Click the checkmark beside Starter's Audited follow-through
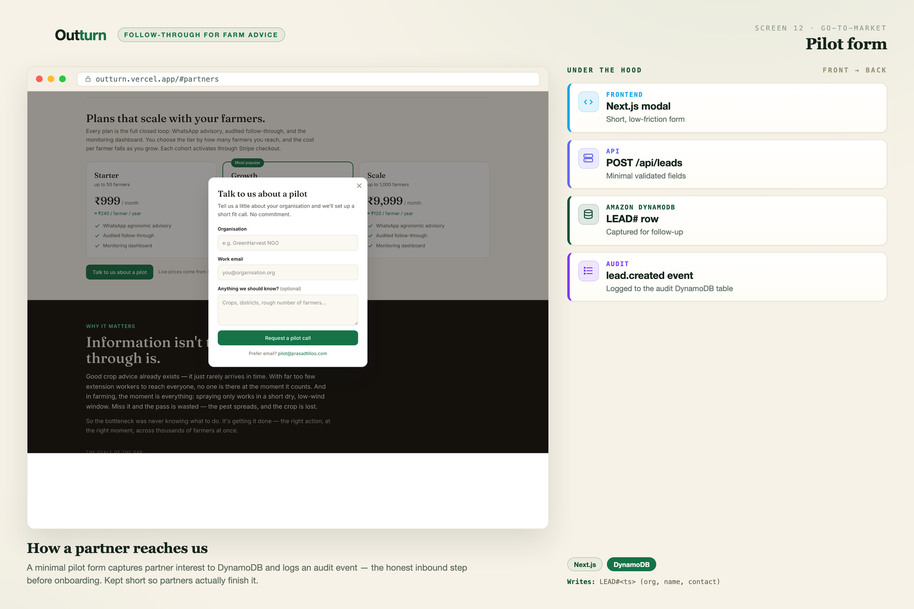The width and height of the screenshot is (914, 609). 97,236
